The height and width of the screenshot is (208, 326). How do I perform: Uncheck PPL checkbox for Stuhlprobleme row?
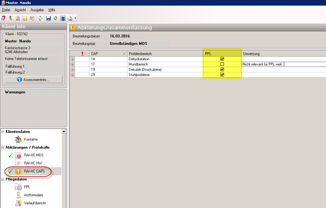(x=222, y=75)
